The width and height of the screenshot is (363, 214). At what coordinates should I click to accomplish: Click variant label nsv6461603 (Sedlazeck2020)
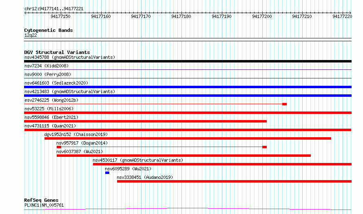56,83
